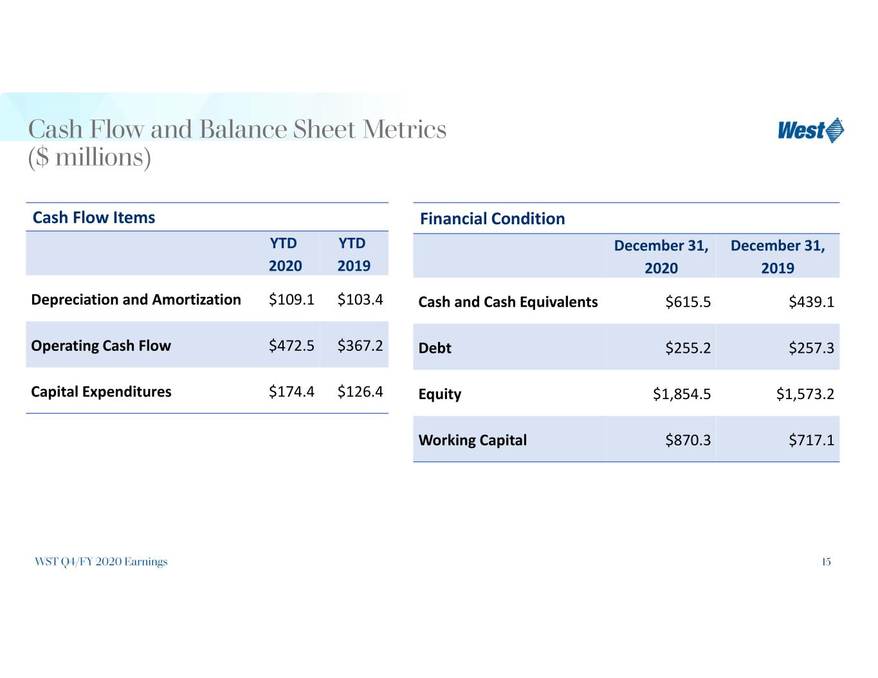
Task: Select the slide title Cash Flow and Balance Sheet Metrics
Action: click(237, 129)
